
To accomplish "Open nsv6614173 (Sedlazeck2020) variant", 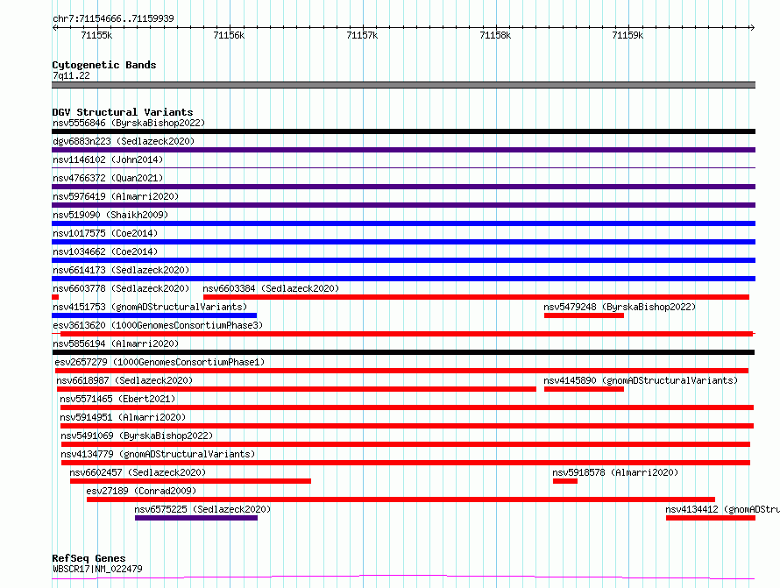I will coord(121,270).
